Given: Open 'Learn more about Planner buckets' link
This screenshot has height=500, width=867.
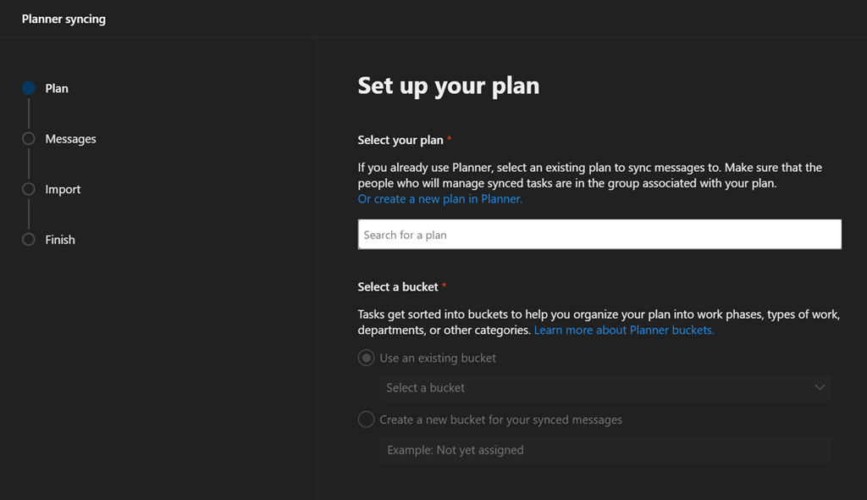Looking at the screenshot, I should coord(624,330).
